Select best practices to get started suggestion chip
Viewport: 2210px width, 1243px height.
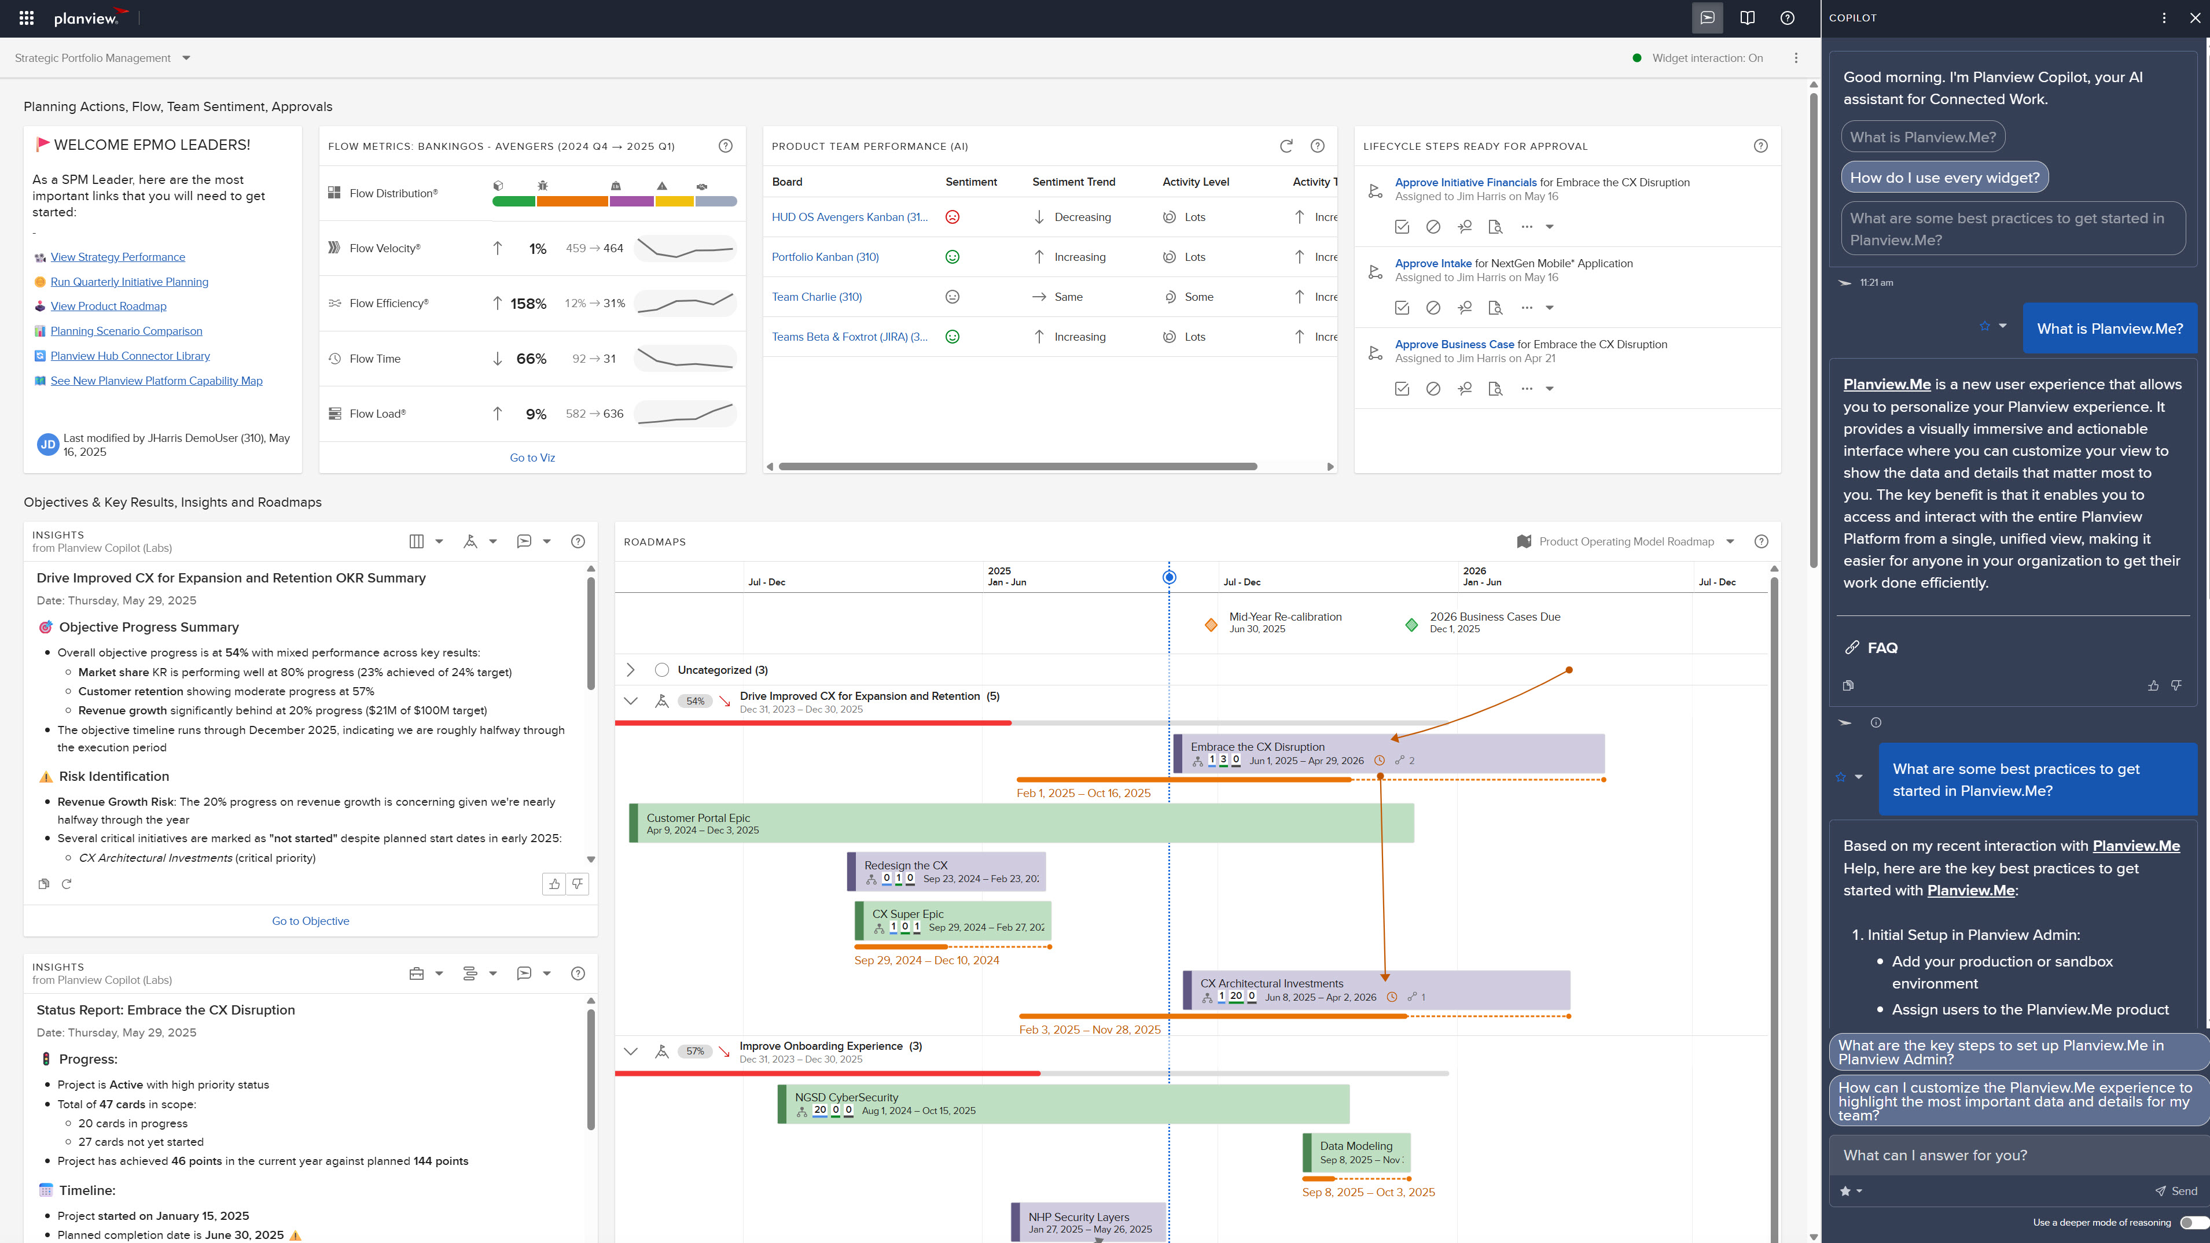pos(2013,229)
